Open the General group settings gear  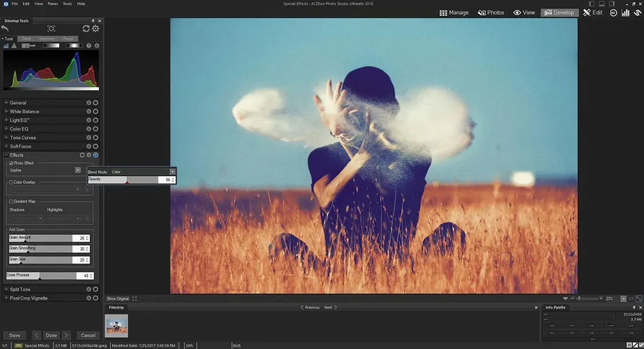pyautogui.click(x=89, y=103)
